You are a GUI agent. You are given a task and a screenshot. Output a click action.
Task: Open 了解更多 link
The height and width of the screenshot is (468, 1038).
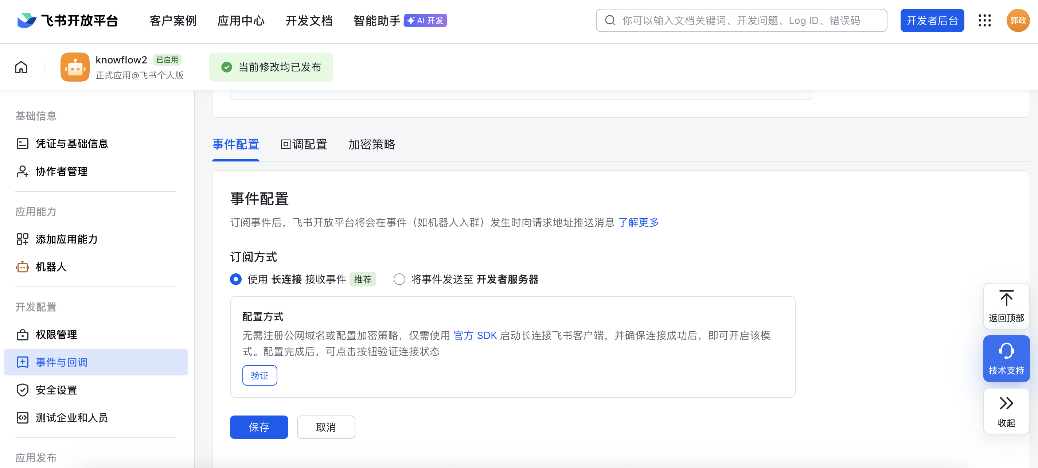[x=639, y=222]
